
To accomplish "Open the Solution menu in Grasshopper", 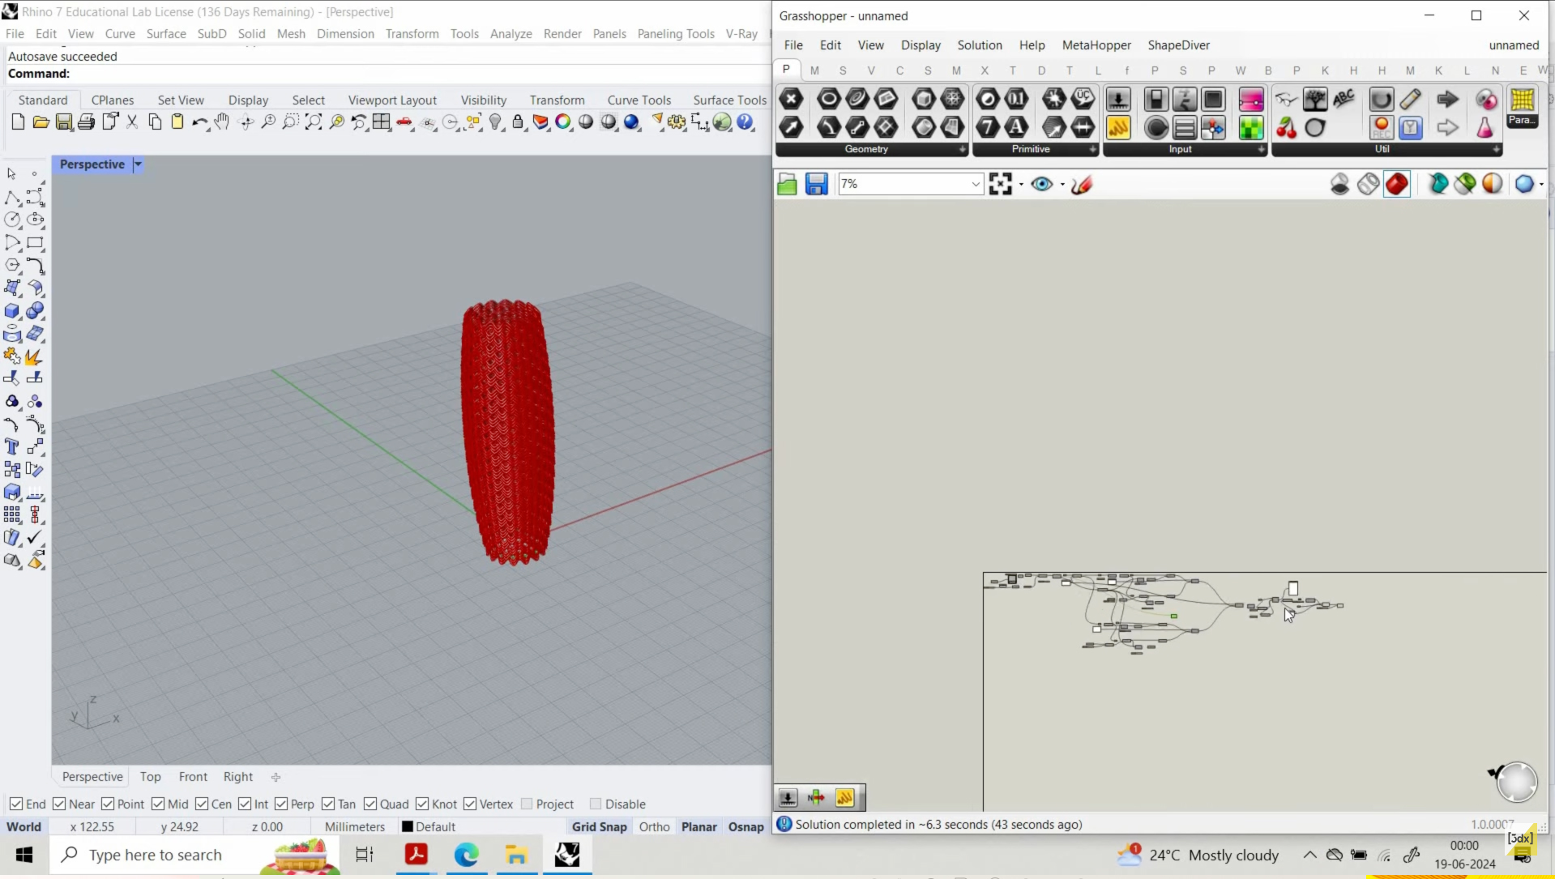I will coord(979,45).
